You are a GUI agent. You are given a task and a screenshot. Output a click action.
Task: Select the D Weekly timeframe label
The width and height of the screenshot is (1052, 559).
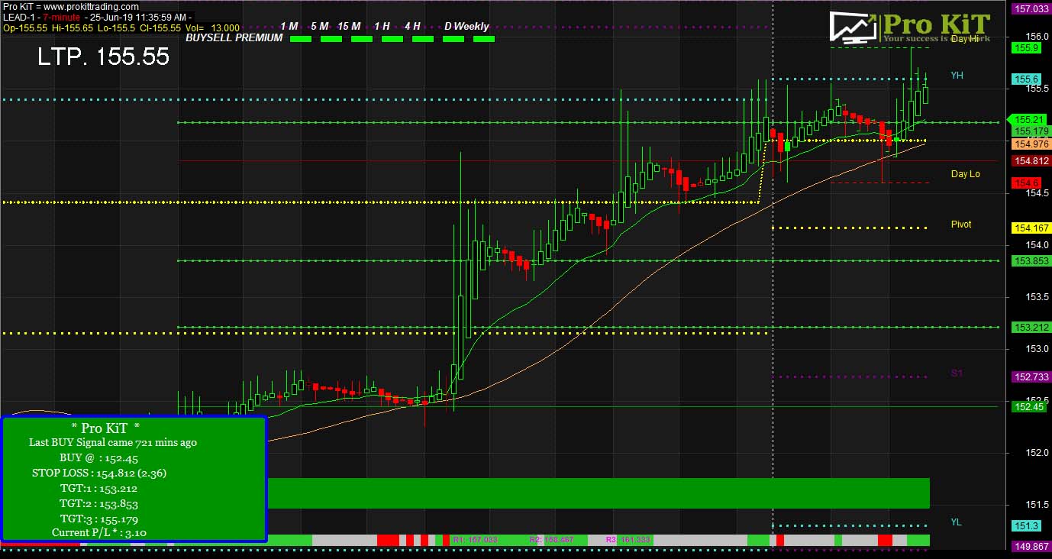(x=466, y=27)
